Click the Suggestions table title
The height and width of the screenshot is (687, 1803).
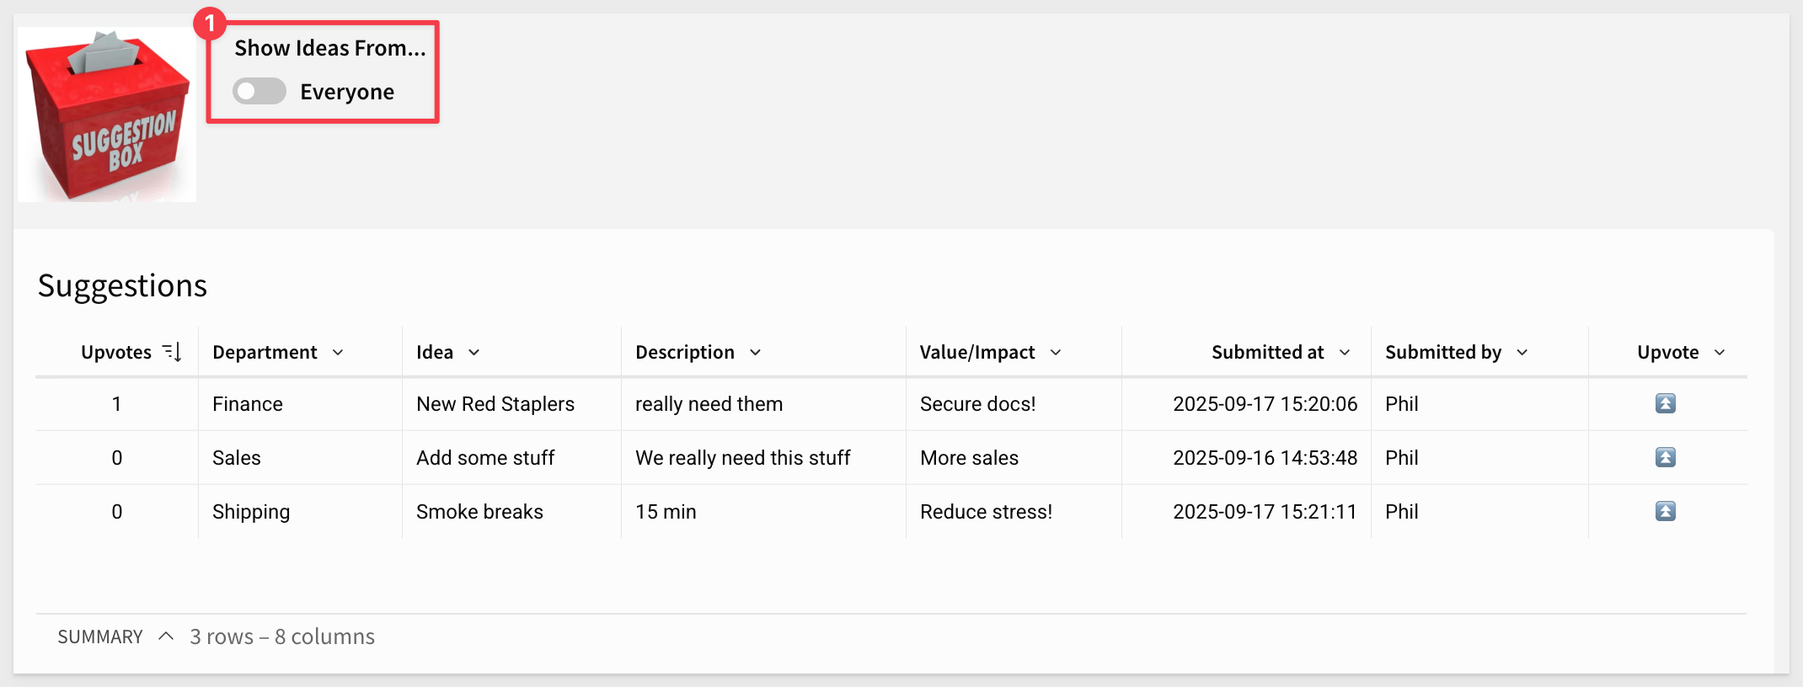(122, 286)
